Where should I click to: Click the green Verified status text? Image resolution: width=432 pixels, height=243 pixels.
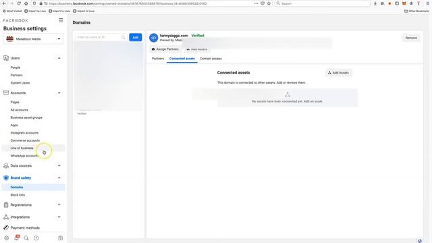coord(198,36)
